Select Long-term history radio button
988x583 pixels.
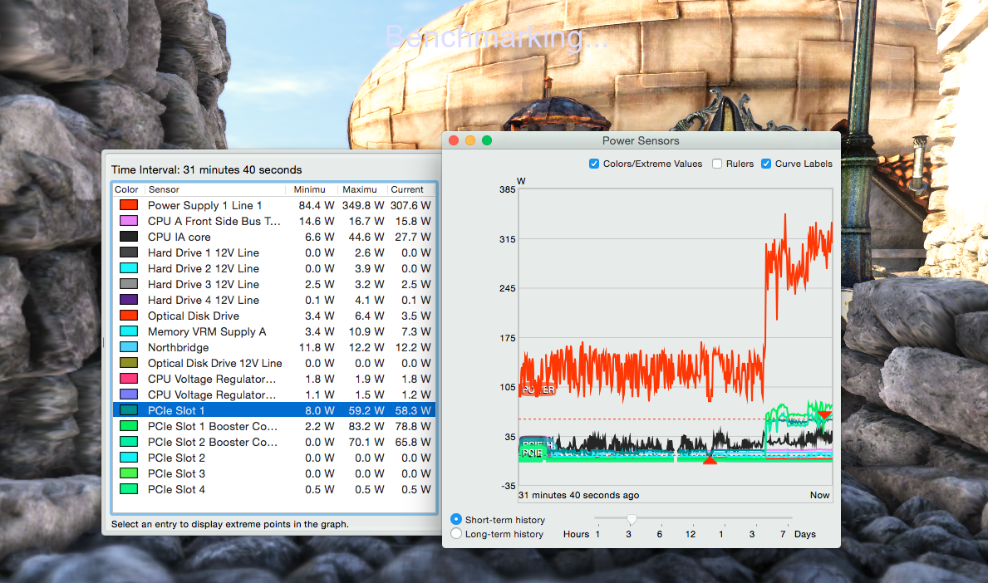tap(456, 534)
